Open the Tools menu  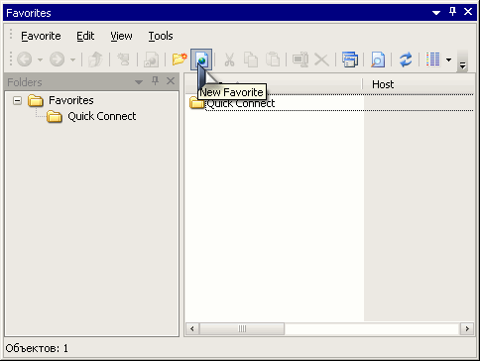tap(161, 36)
